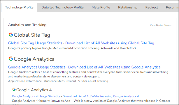The image size is (179, 105).
Task: Open Global Site Tag Usage Statistics link
Action: (35, 43)
